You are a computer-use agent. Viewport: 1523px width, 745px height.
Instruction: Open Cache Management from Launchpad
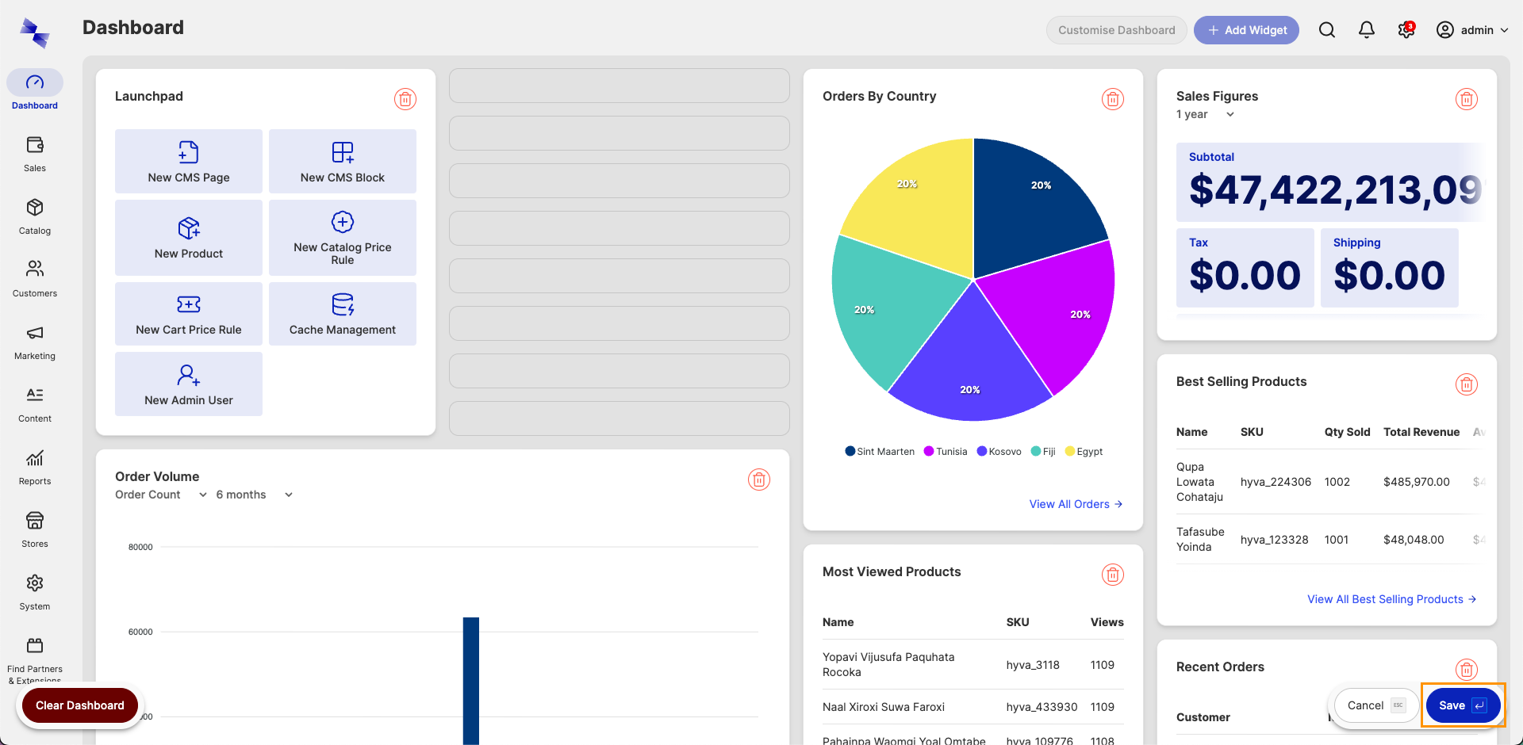click(x=342, y=314)
